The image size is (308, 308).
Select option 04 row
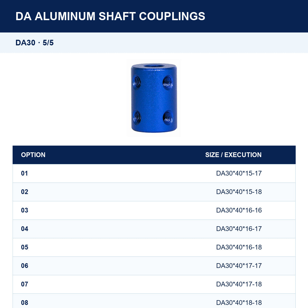[x=154, y=229]
